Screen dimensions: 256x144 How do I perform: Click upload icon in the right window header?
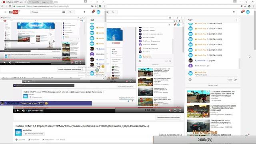pos(234,12)
